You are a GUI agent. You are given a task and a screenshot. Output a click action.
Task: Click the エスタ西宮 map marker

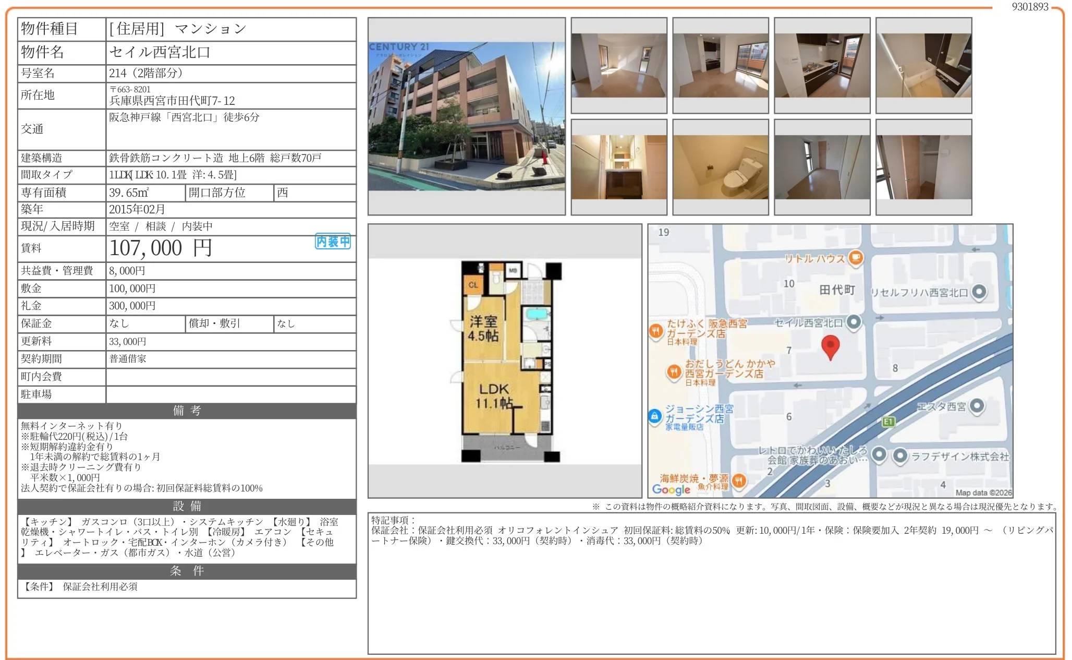click(x=977, y=405)
